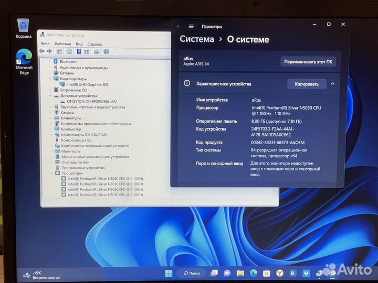This screenshot has height=283, width=378.
Task: Open File Explorer from the taskbar
Action: pos(240,273)
